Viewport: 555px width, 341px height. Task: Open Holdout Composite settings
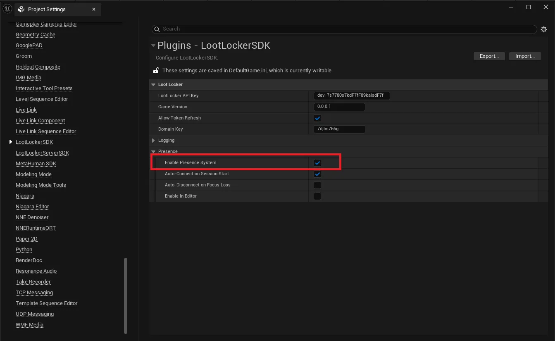tap(38, 67)
